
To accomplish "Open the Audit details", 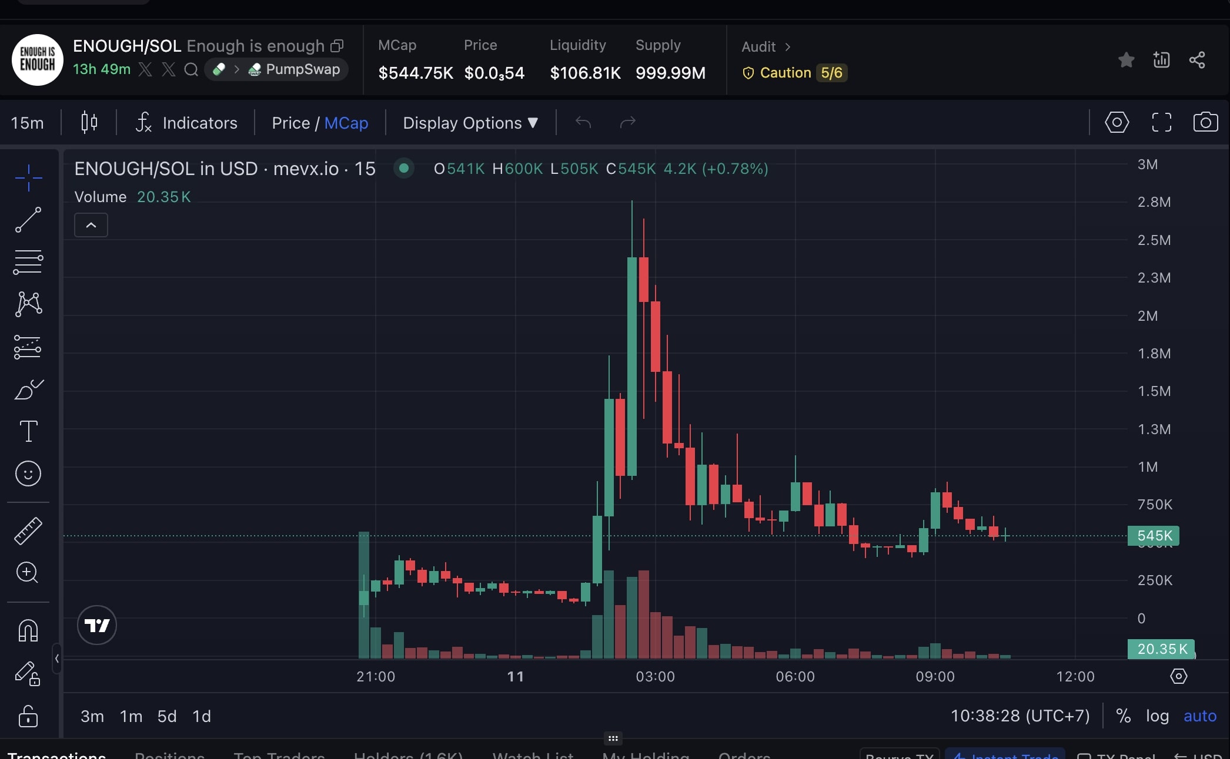I will (x=766, y=46).
